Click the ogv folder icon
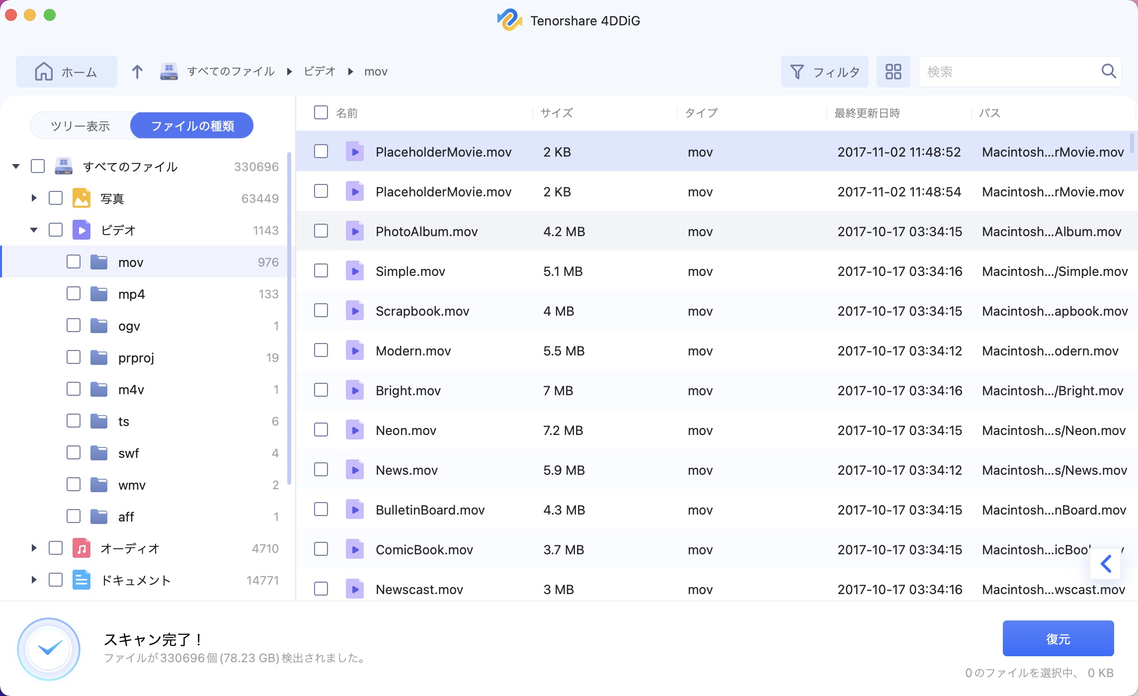The width and height of the screenshot is (1138, 696). (99, 326)
